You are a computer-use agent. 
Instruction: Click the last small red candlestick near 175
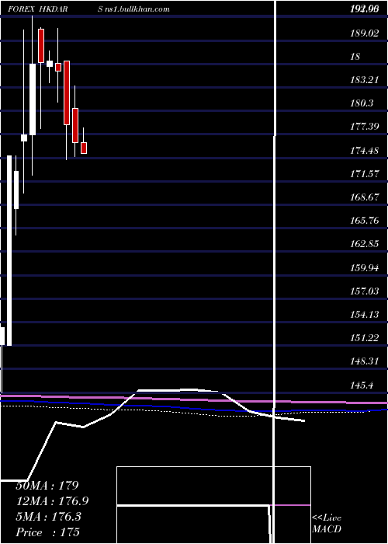point(84,148)
